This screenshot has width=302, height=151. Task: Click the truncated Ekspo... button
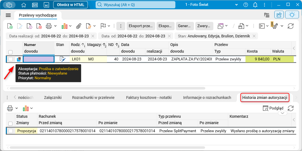pos(165,26)
